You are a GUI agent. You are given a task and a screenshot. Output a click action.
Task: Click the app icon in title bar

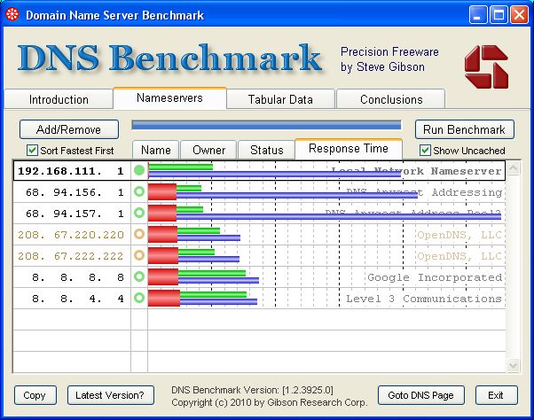pyautogui.click(x=12, y=15)
